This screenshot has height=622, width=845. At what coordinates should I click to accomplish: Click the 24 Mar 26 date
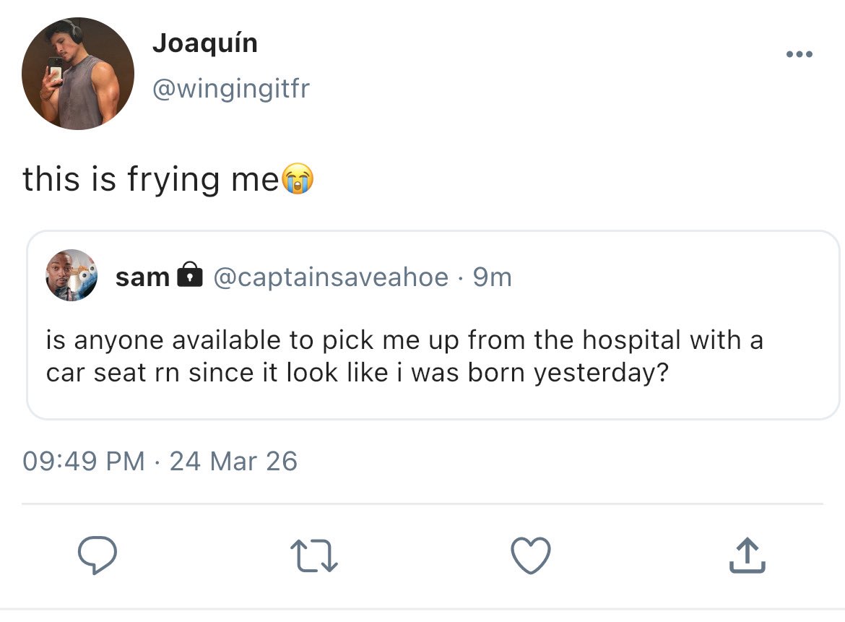click(233, 461)
